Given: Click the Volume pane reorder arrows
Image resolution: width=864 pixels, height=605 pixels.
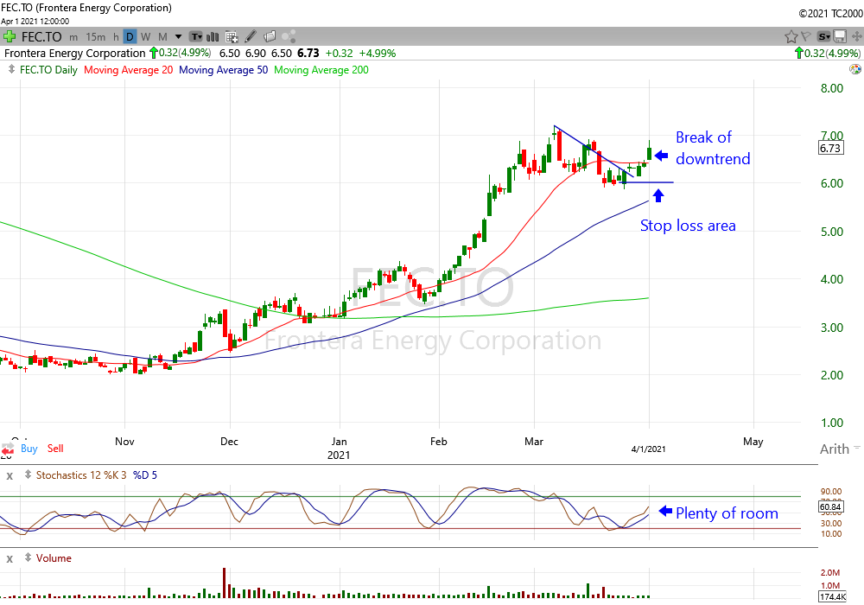Looking at the screenshot, I should tap(28, 557).
